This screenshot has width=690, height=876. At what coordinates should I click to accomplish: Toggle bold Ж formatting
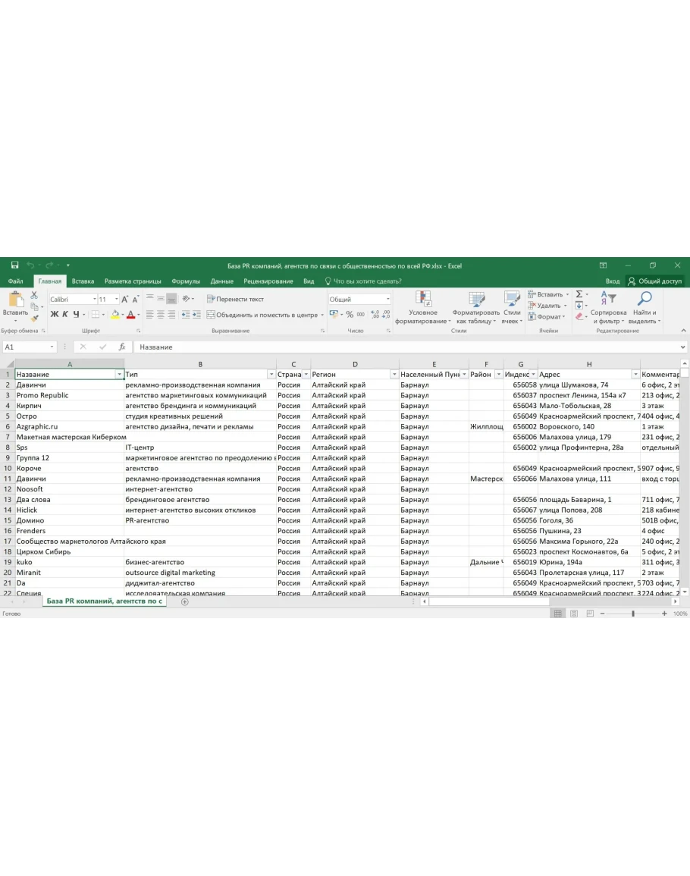[54, 315]
